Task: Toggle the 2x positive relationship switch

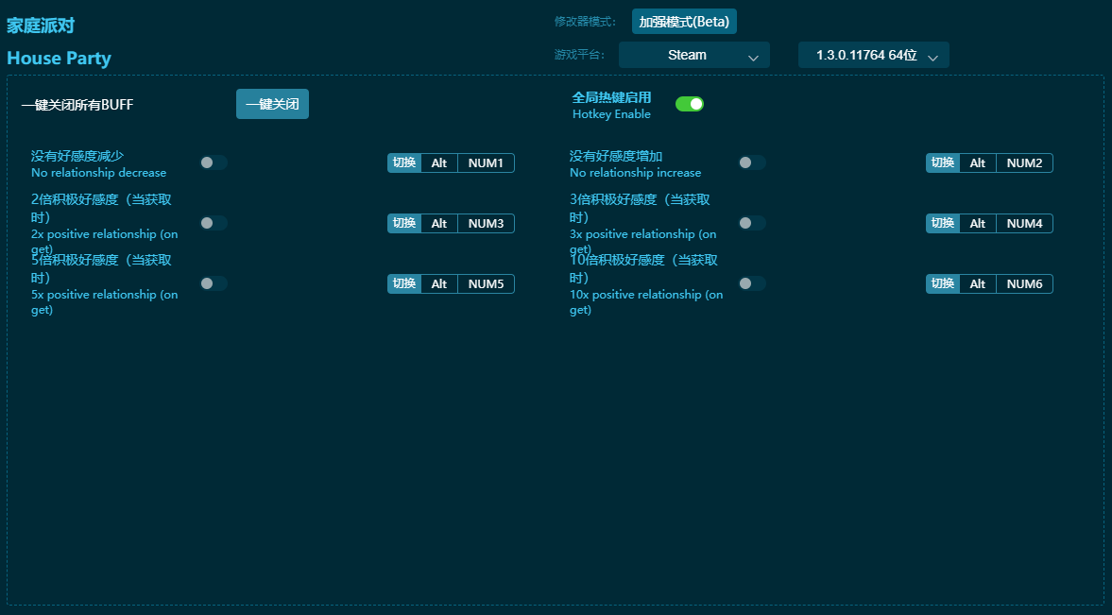Action: click(214, 223)
